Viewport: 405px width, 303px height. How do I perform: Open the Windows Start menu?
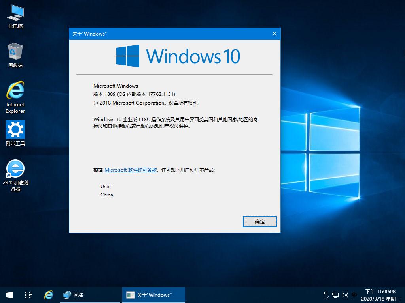pos(9,295)
